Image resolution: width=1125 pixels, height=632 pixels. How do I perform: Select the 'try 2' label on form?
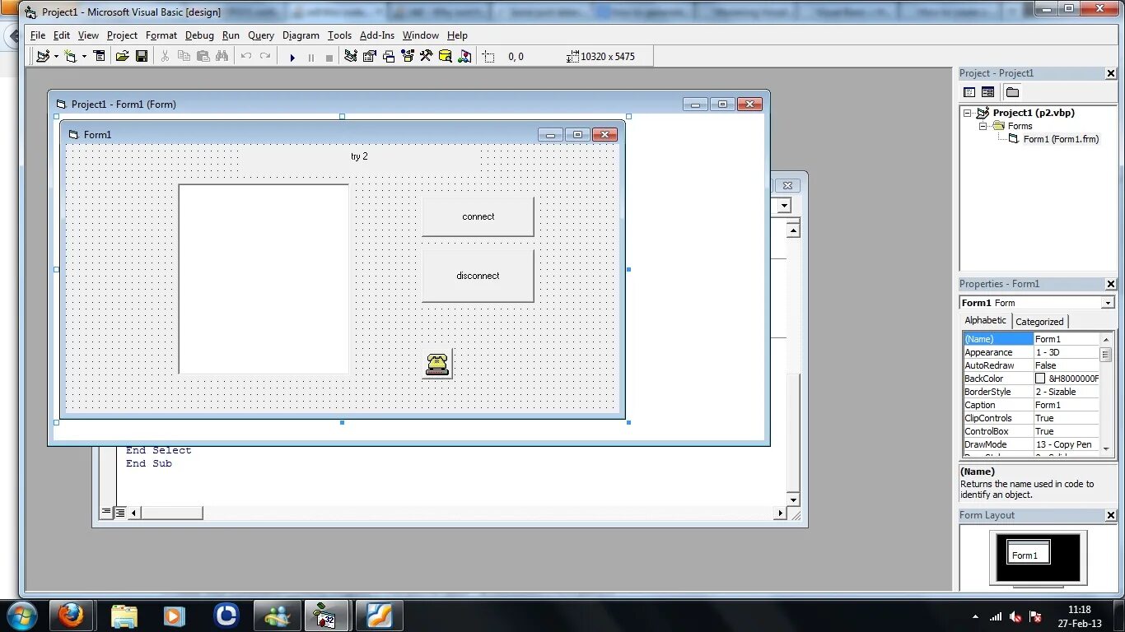[359, 156]
